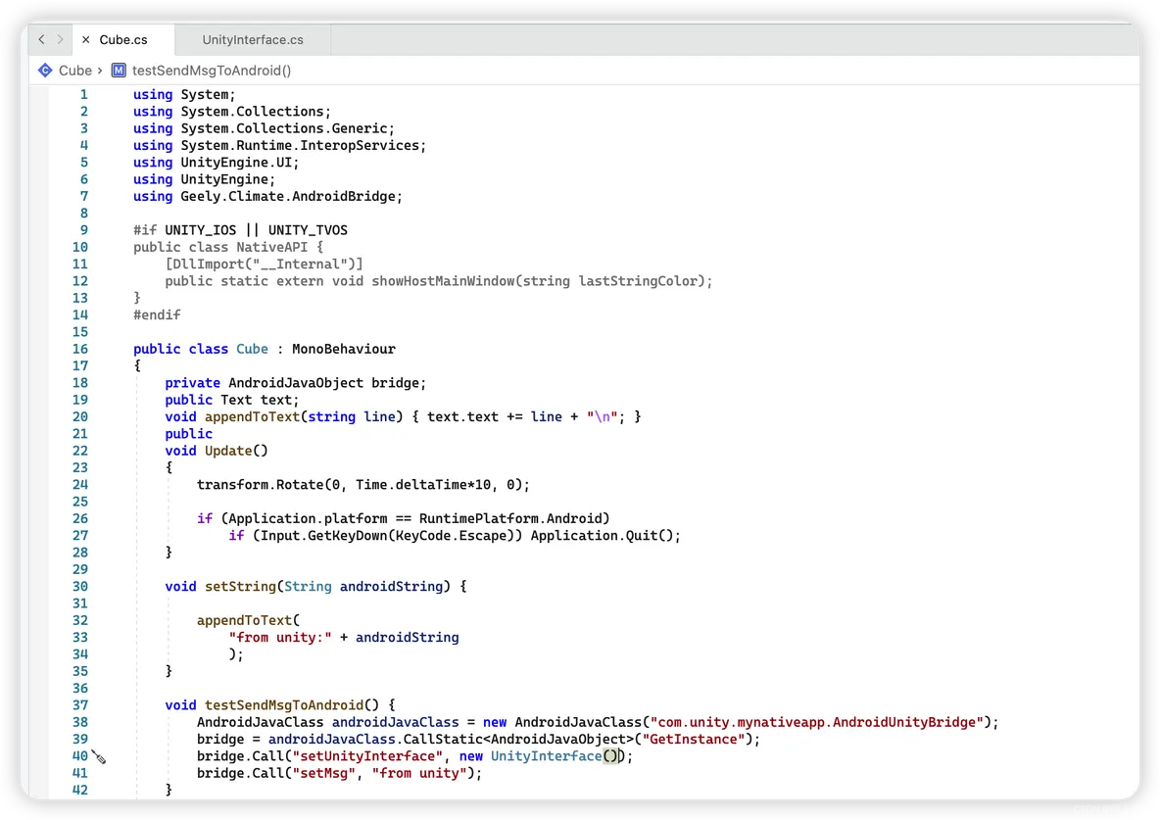
Task: Click the "setMsg" string on line 41
Action: pyautogui.click(x=324, y=773)
